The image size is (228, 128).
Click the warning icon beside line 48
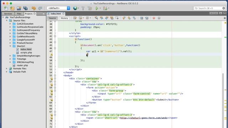coord(51,54)
